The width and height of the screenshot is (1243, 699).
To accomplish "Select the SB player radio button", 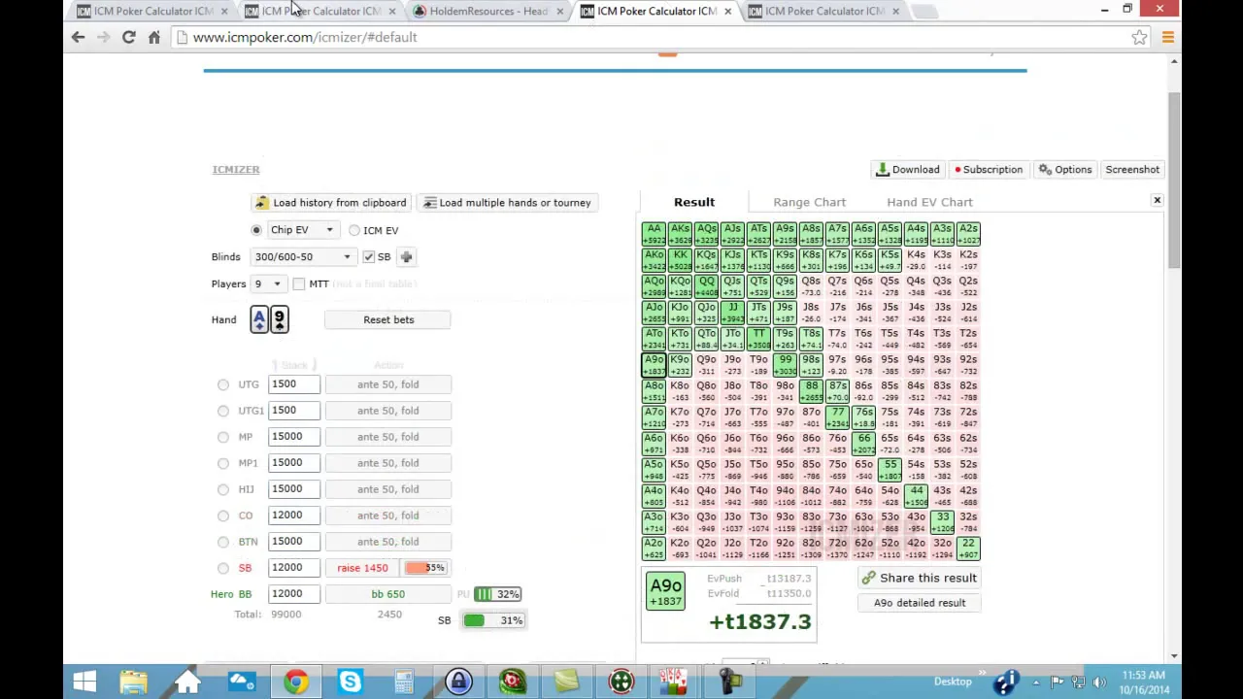I will [223, 568].
